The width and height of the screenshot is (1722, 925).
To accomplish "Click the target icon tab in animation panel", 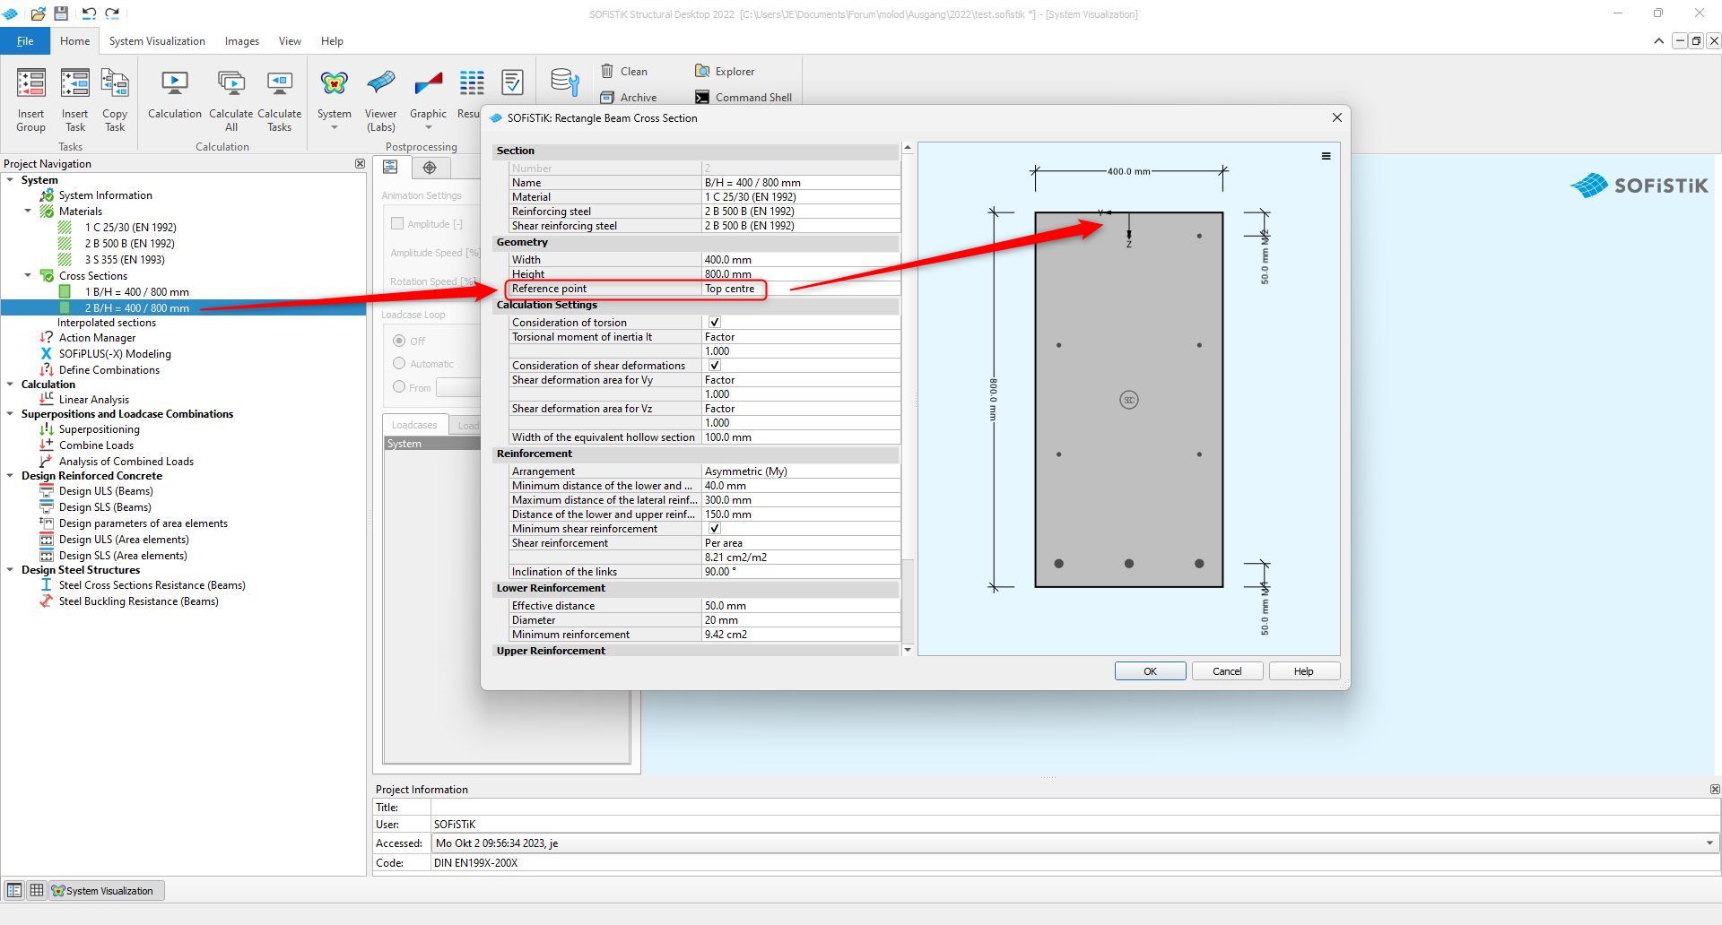I will point(430,168).
